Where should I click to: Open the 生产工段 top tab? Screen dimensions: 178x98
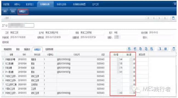95,4
